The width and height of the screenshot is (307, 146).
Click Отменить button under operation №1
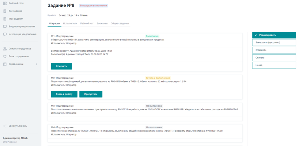coord(61,66)
